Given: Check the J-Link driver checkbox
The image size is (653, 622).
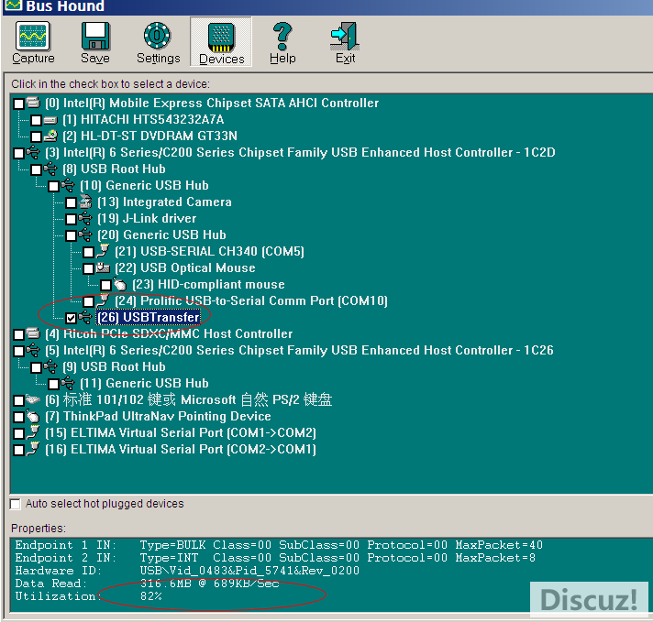Looking at the screenshot, I should 72,219.
